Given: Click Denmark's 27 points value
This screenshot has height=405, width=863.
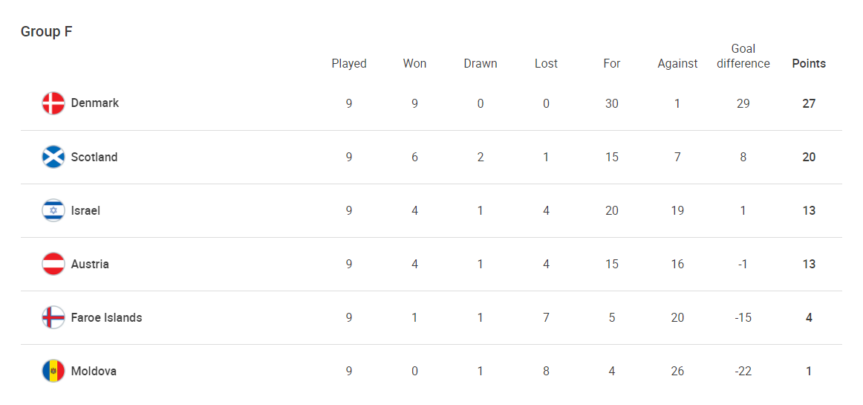Looking at the screenshot, I should pos(809,103).
